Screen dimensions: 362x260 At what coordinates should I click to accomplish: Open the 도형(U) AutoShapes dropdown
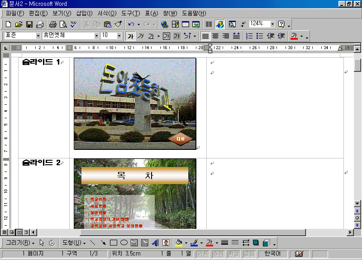(74, 242)
